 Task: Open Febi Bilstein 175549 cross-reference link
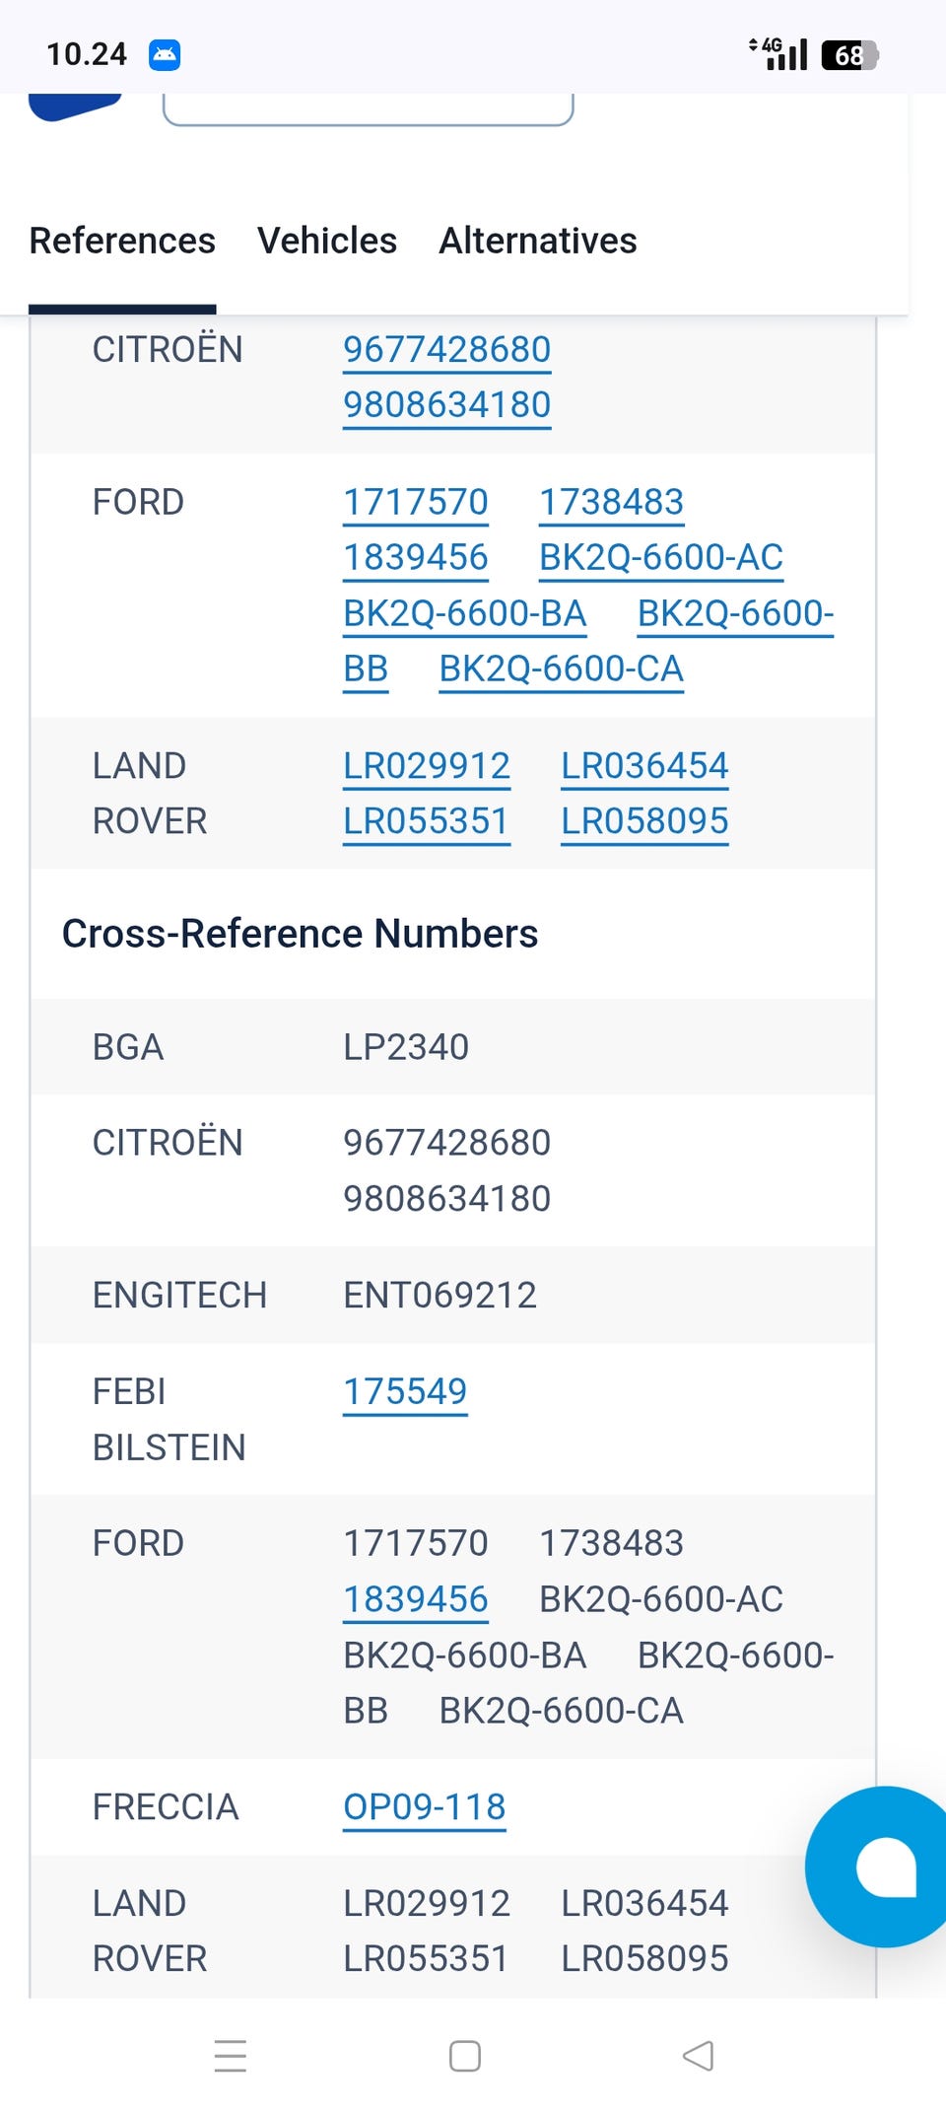405,1392
